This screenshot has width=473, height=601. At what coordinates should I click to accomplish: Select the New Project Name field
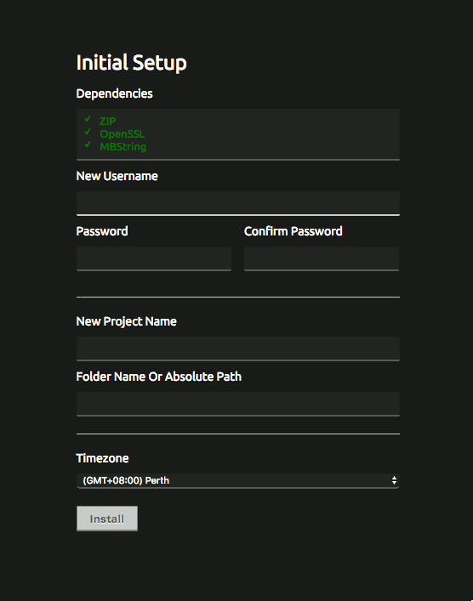pos(238,349)
